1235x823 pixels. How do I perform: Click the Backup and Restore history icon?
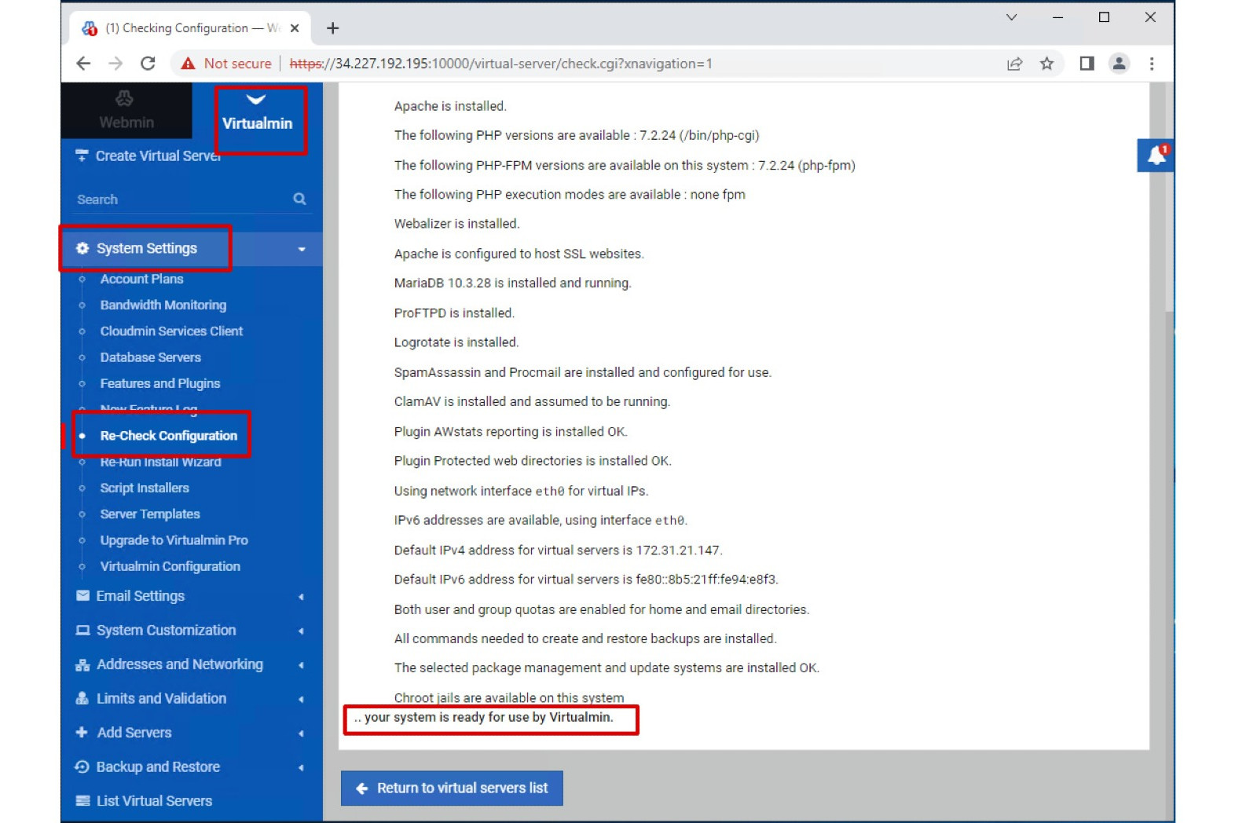[82, 767]
